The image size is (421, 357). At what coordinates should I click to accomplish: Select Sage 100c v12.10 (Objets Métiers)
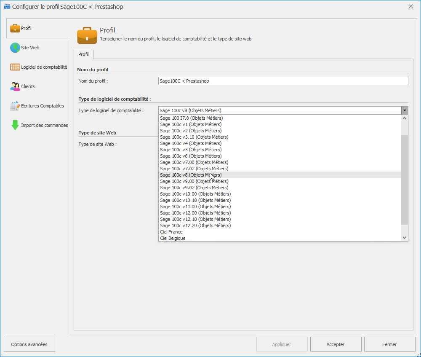[x=280, y=219]
